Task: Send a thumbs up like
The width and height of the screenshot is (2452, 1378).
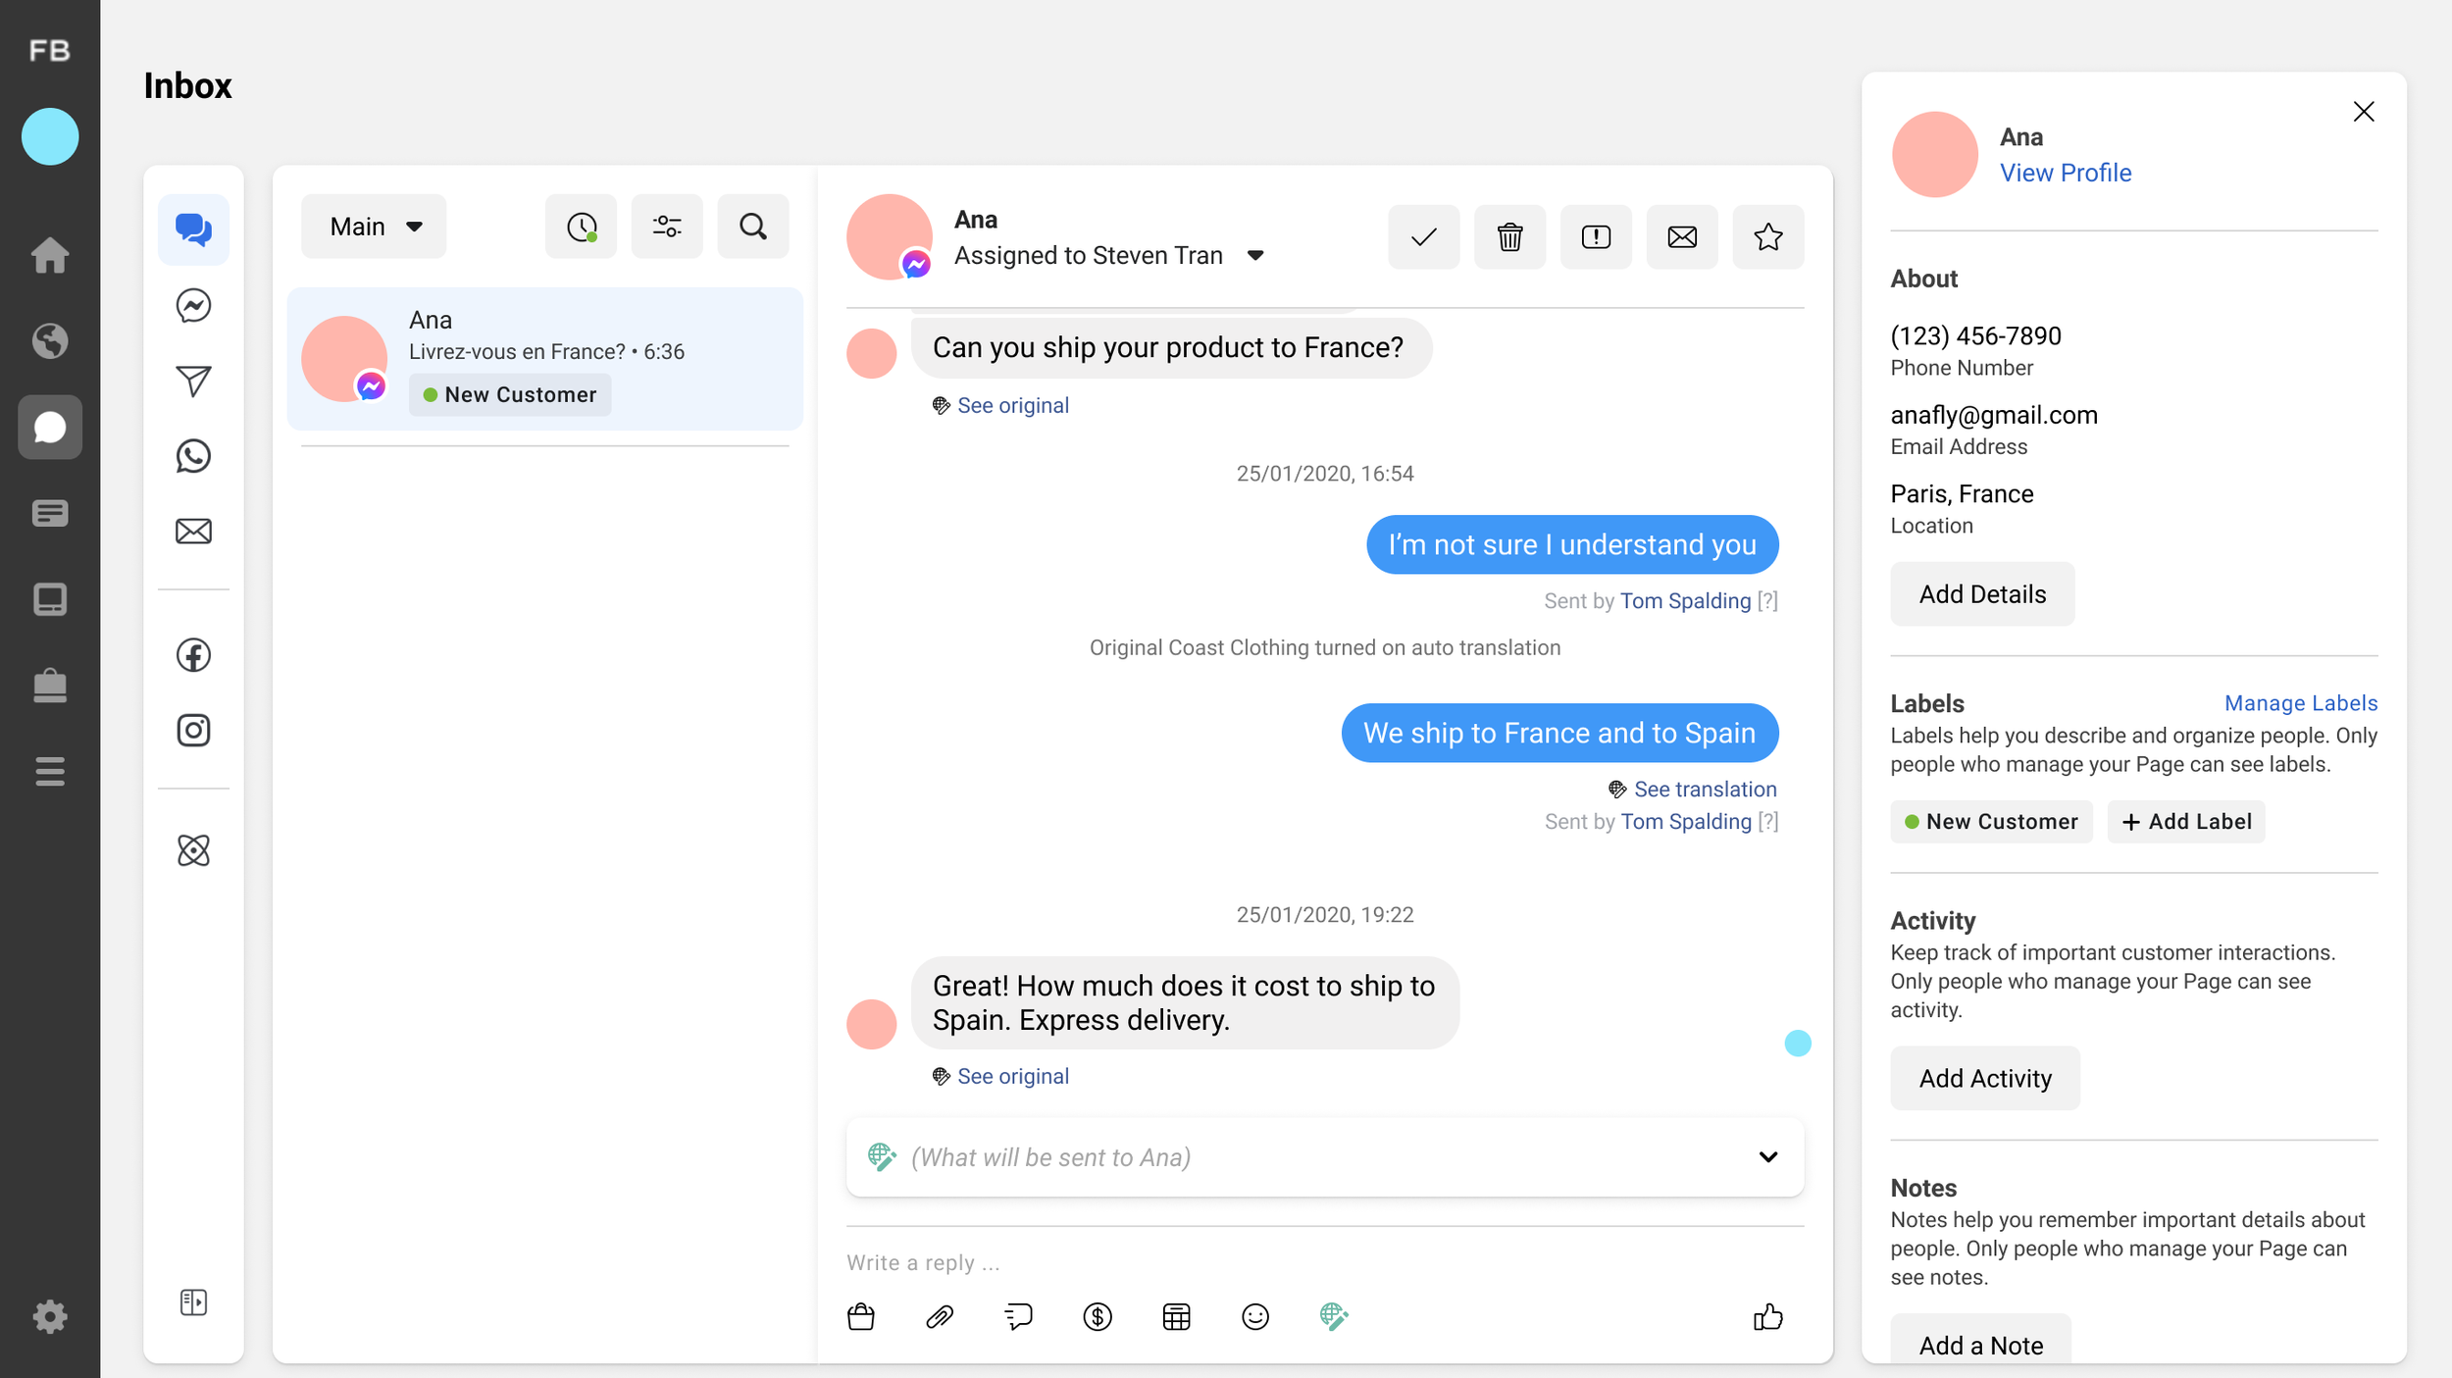Action: (1767, 1316)
